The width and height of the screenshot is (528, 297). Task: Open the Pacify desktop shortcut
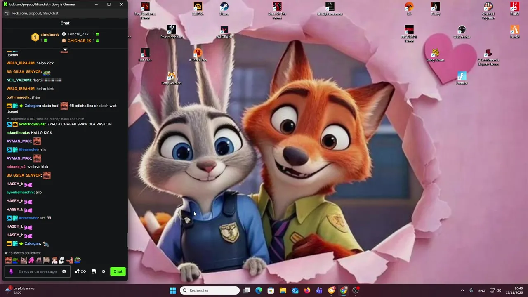436,9
